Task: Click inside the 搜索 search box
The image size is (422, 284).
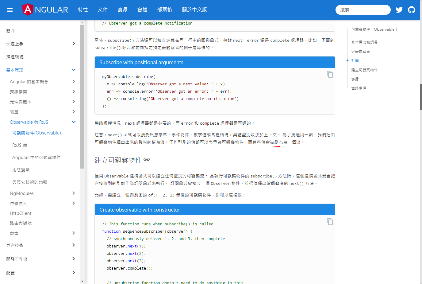Action: point(363,10)
